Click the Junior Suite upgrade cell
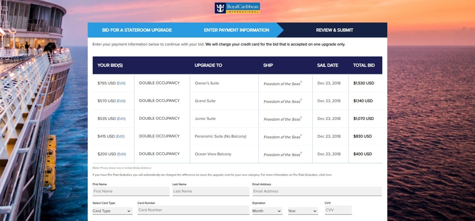 pos(224,119)
